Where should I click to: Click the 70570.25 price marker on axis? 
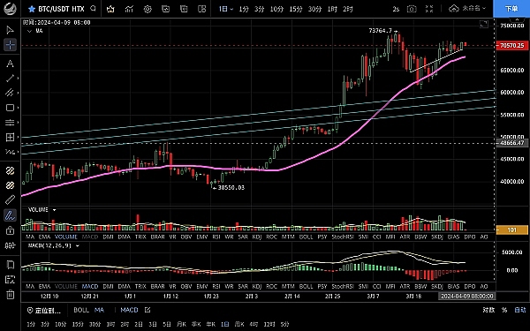(511, 45)
